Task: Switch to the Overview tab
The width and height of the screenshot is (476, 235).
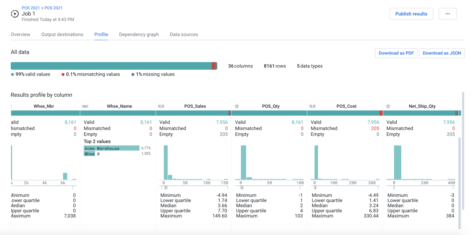Action: [x=20, y=34]
